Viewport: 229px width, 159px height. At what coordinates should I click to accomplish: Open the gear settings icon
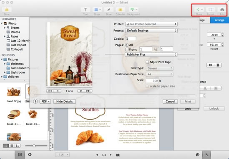[30, 154]
